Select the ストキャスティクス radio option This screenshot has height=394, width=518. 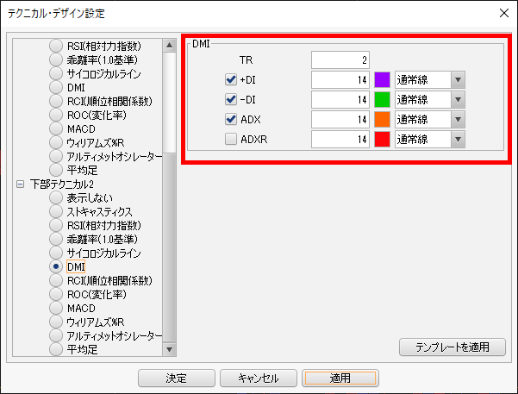[56, 211]
